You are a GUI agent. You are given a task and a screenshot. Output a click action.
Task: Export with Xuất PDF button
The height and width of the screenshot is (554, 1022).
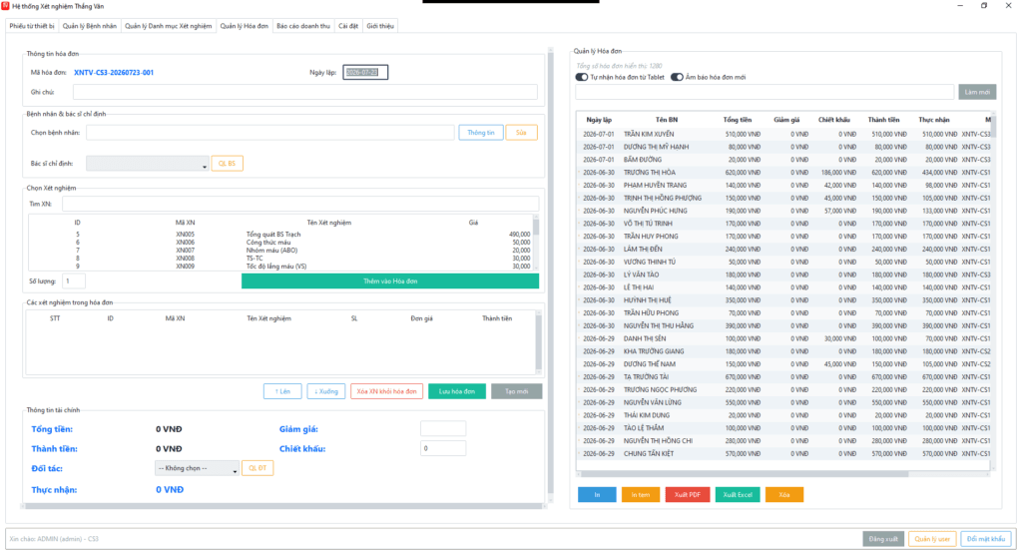pos(688,495)
